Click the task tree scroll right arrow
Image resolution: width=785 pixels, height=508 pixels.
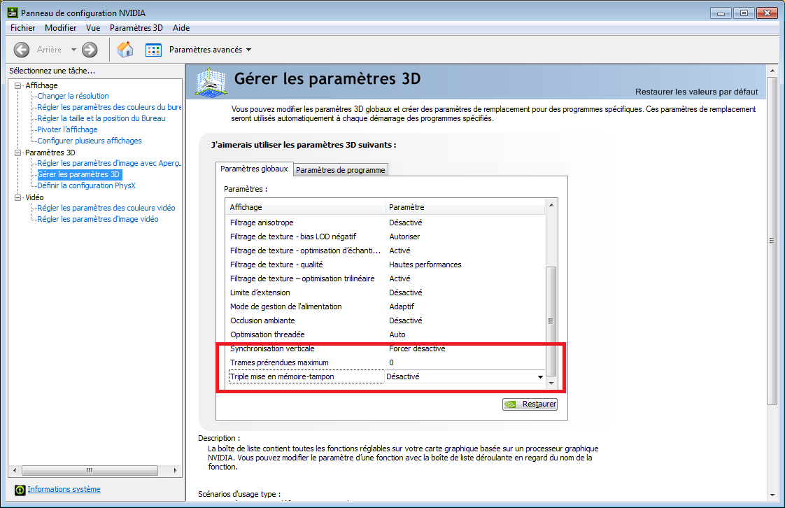coord(175,470)
